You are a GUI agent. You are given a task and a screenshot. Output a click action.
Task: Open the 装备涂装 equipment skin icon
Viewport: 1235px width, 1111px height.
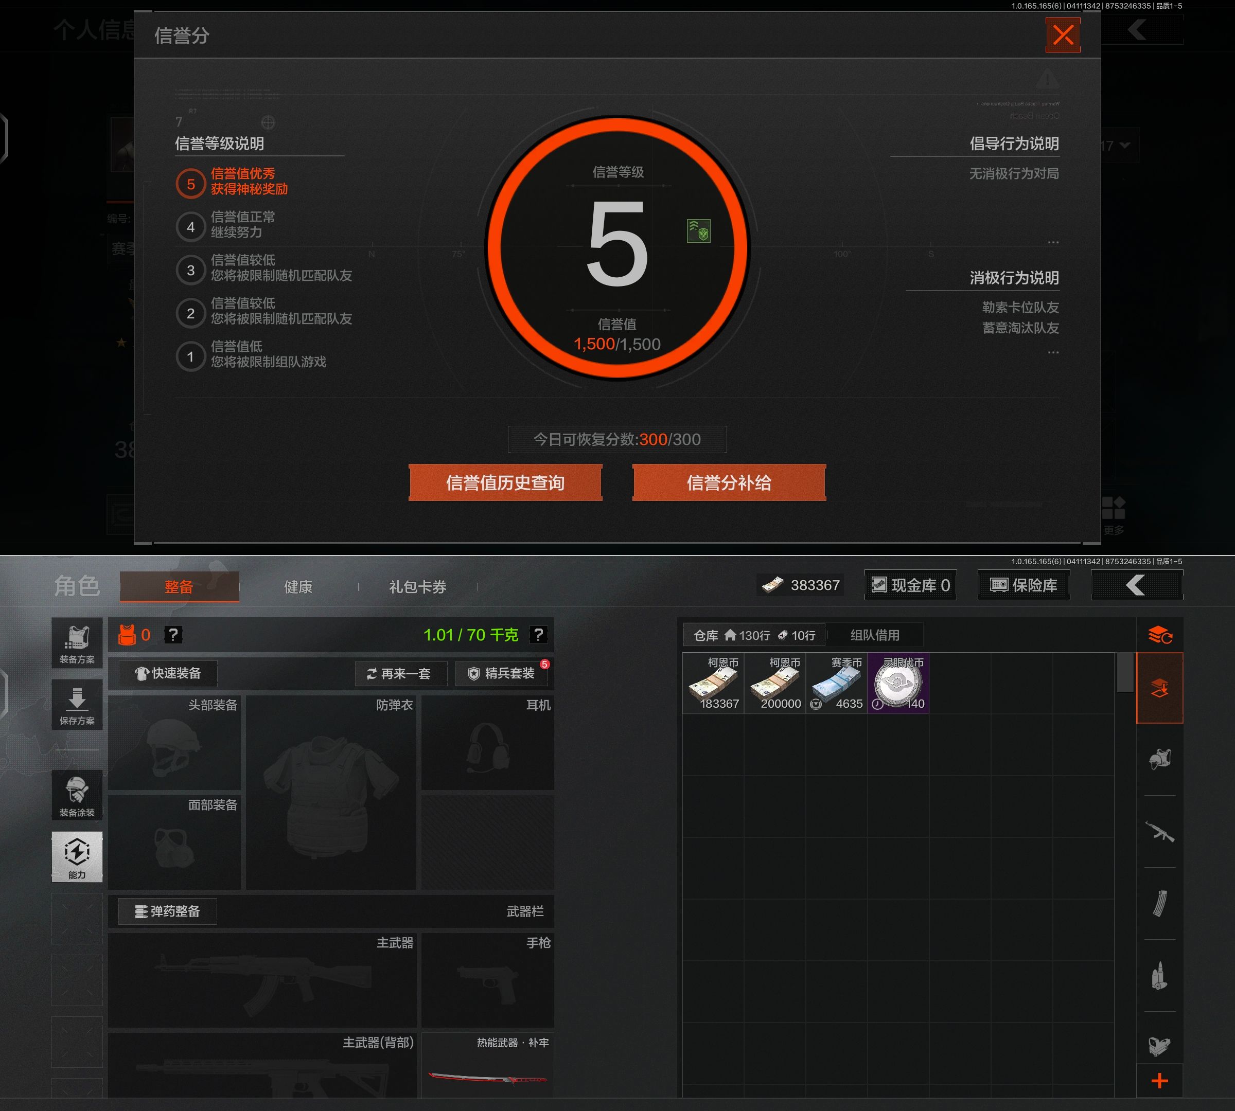[x=77, y=794]
